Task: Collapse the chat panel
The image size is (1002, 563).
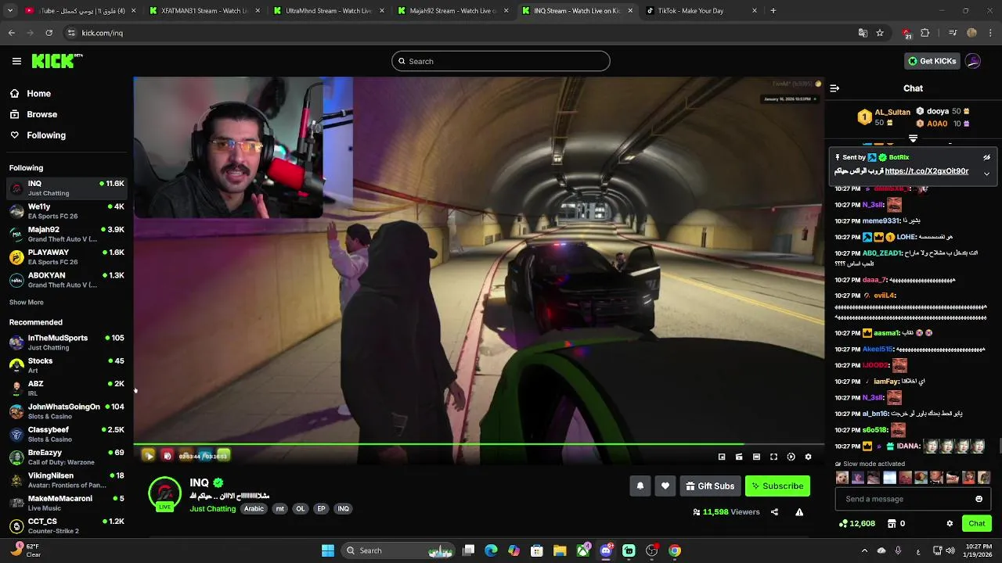Action: click(834, 88)
